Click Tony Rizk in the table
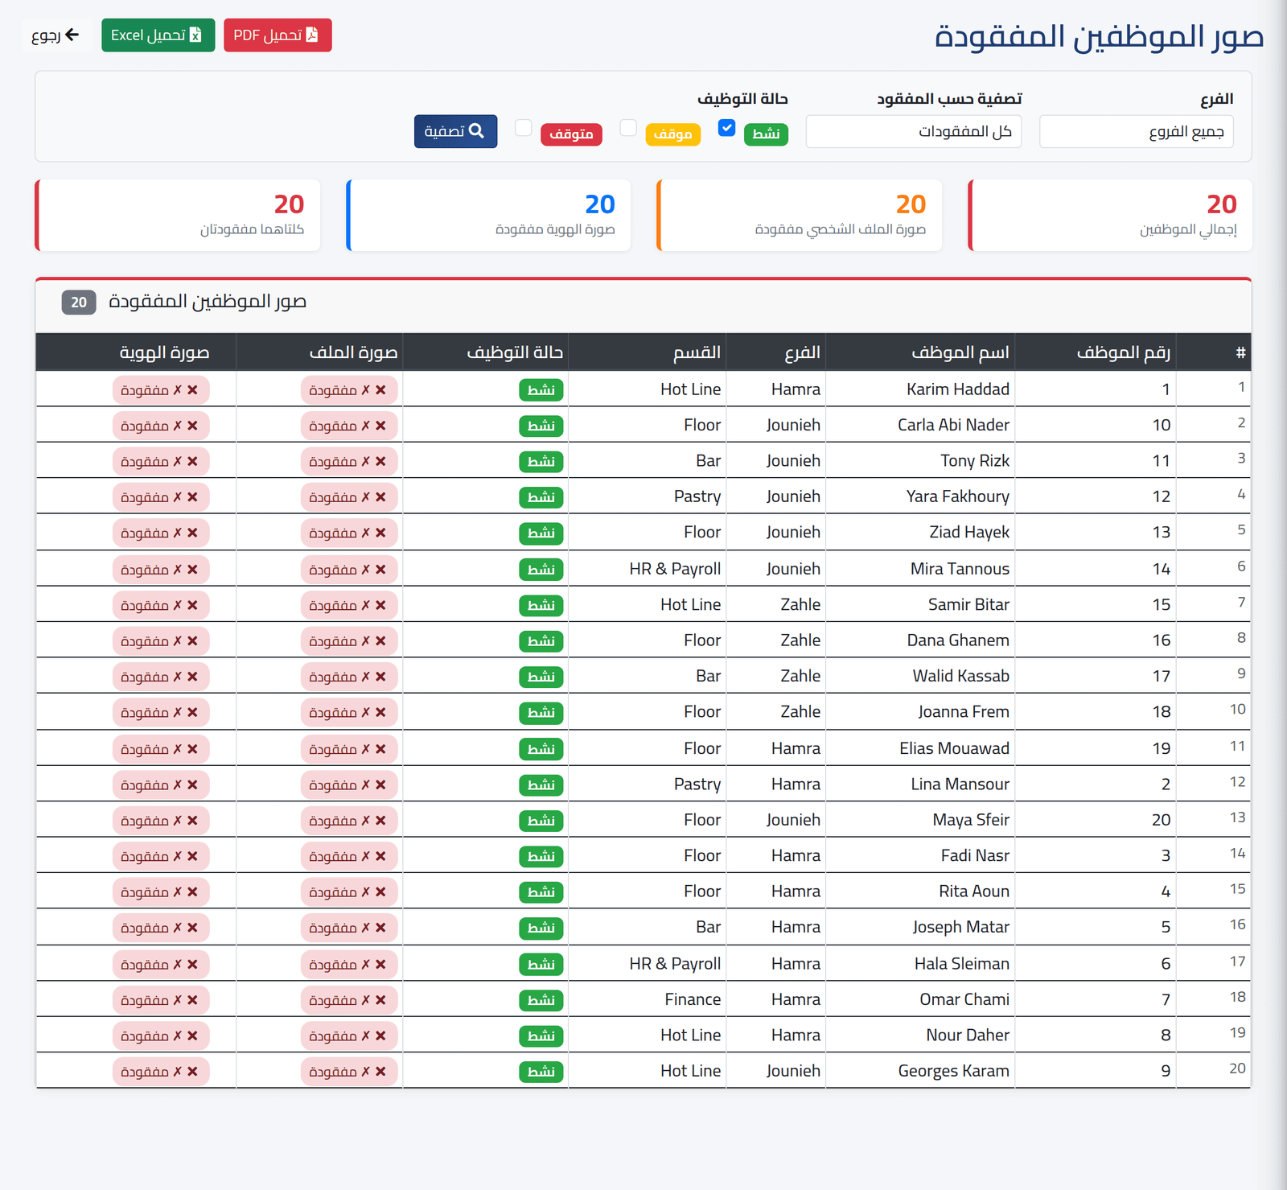Screen dimensions: 1287x1190 [975, 461]
